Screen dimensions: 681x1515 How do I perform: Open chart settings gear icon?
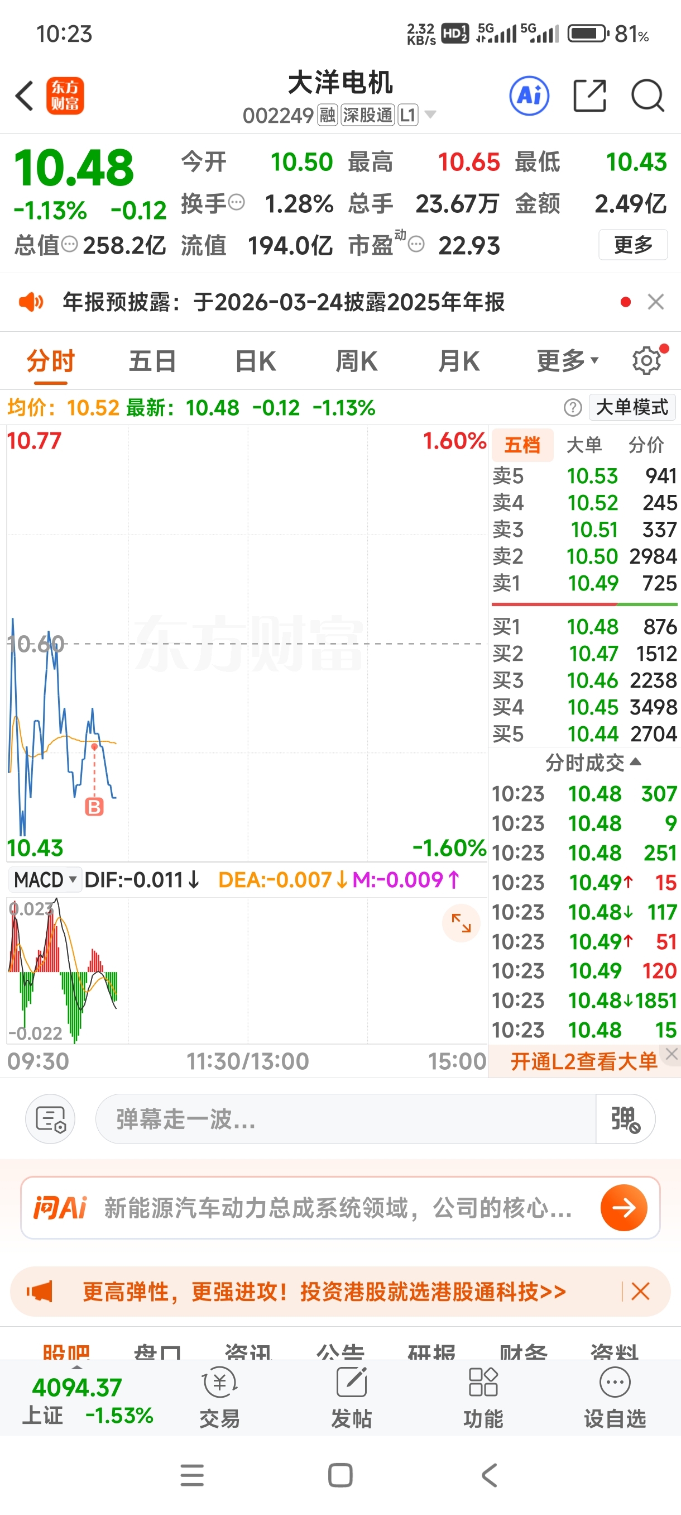point(647,360)
